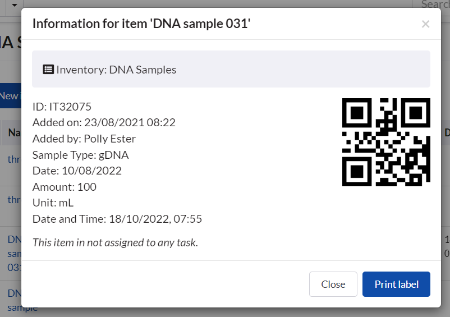450x317 pixels.
Task: Focus the Search field in top corner
Action: click(x=435, y=4)
